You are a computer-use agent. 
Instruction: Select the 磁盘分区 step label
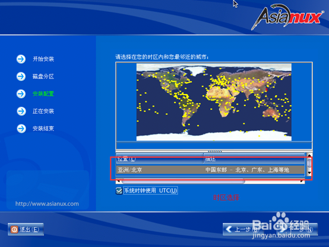[x=43, y=77]
